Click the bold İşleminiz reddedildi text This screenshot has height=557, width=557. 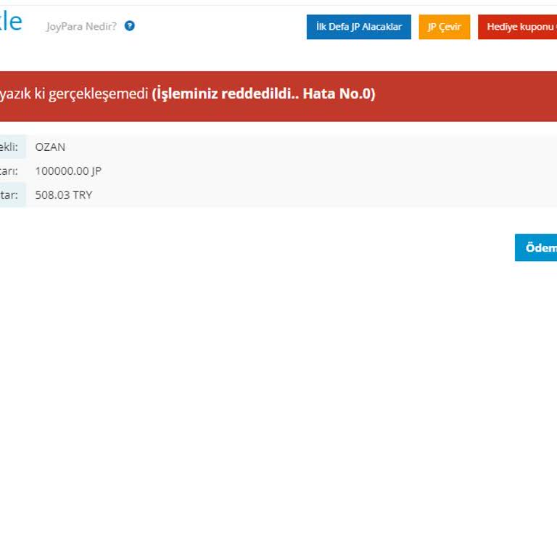click(226, 94)
